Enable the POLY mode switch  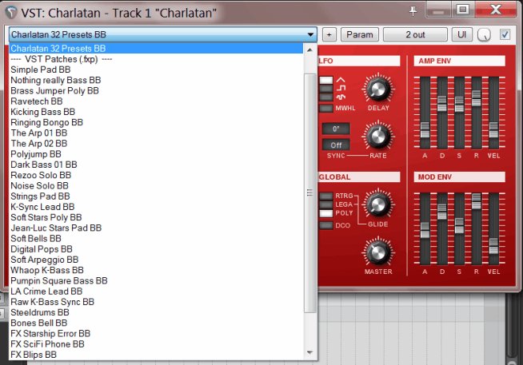(325, 213)
